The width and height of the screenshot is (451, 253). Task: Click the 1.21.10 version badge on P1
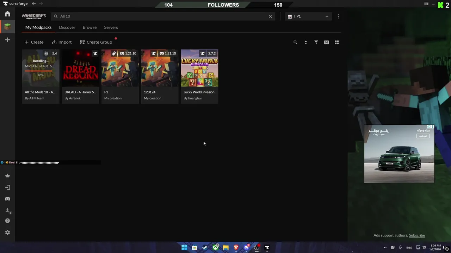128,53
